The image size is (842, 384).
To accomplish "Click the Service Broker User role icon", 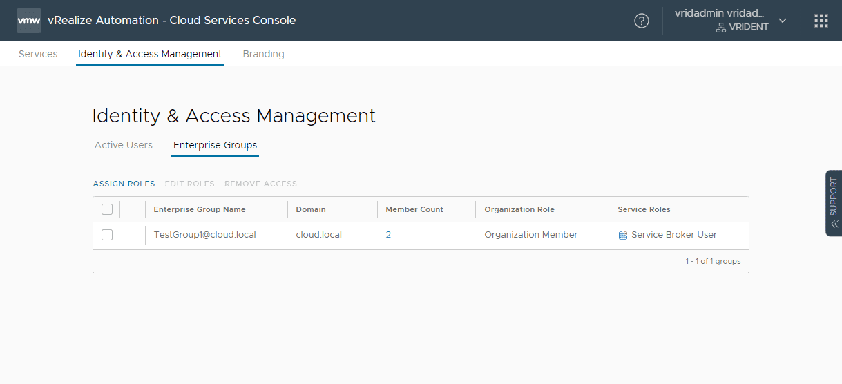I will tap(623, 236).
